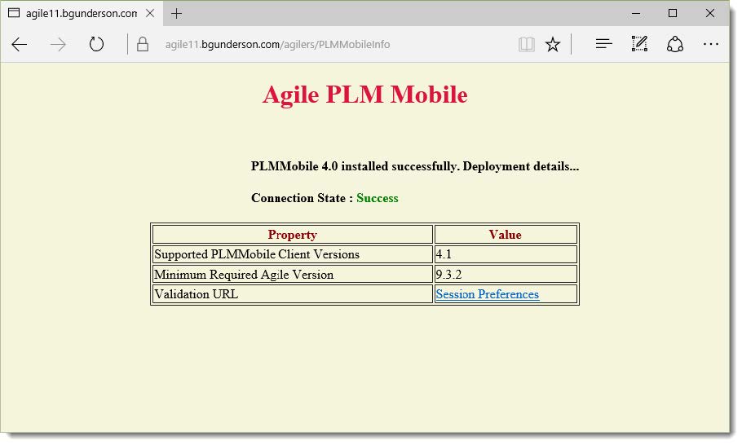Maximize the browser window

pyautogui.click(x=673, y=13)
